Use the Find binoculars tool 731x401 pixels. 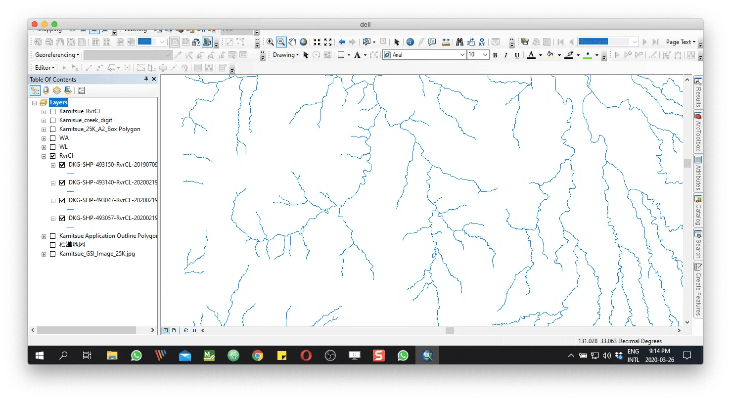click(459, 42)
